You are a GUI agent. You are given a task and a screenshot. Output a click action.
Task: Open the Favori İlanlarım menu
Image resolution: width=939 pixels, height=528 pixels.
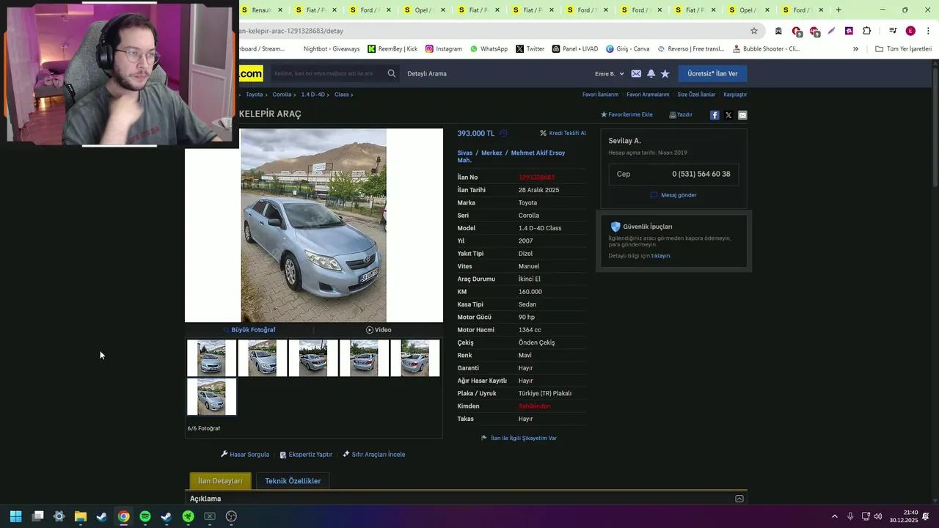pyautogui.click(x=600, y=95)
